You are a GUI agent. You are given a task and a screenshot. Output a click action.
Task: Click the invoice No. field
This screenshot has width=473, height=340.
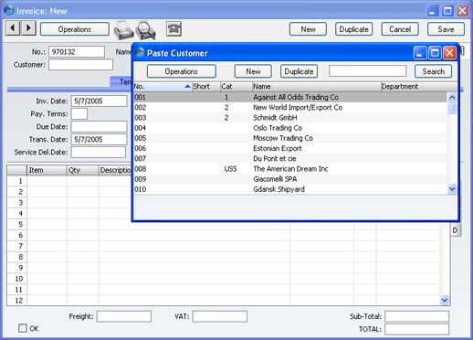tap(77, 52)
